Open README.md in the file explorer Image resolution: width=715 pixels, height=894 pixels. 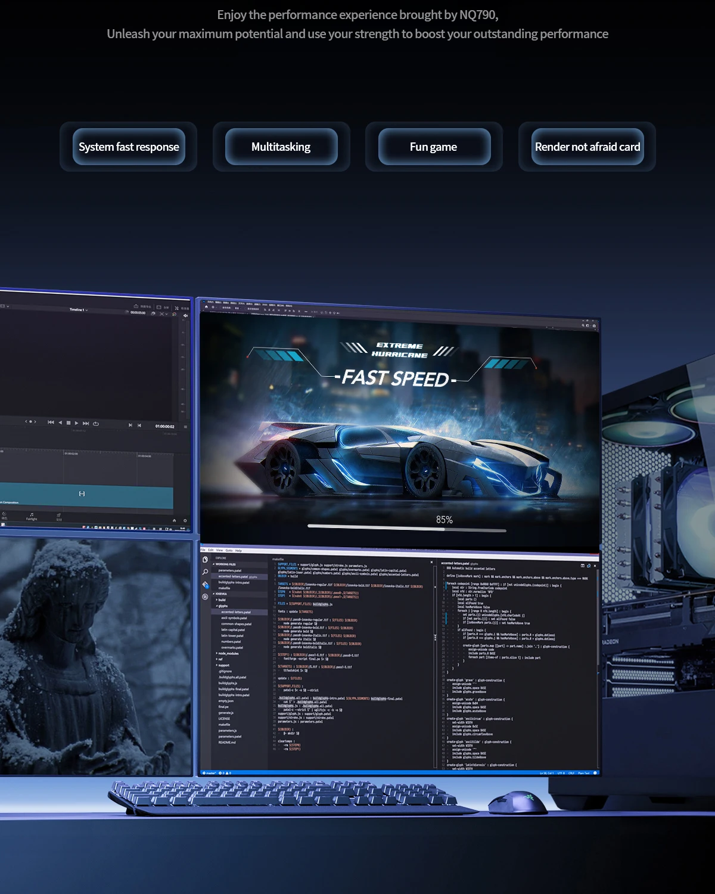(227, 743)
